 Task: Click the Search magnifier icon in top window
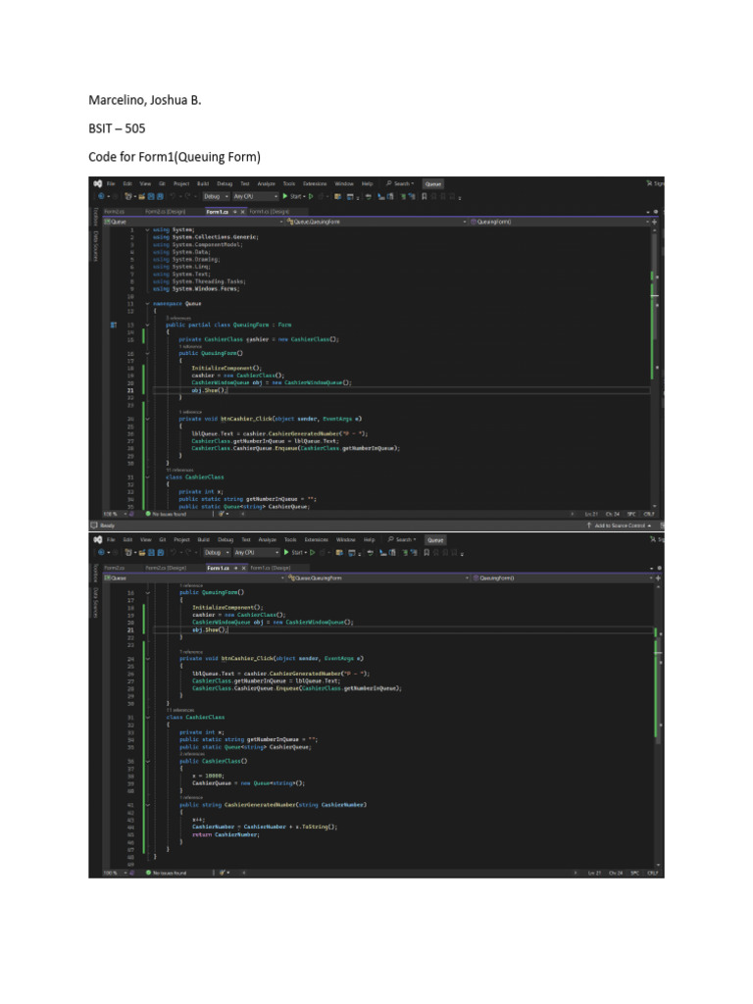click(390, 183)
